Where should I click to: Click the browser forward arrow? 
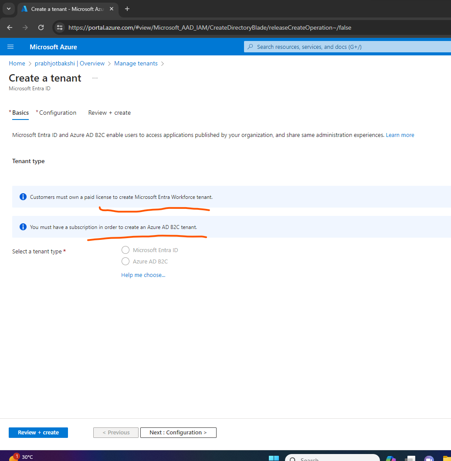point(25,27)
